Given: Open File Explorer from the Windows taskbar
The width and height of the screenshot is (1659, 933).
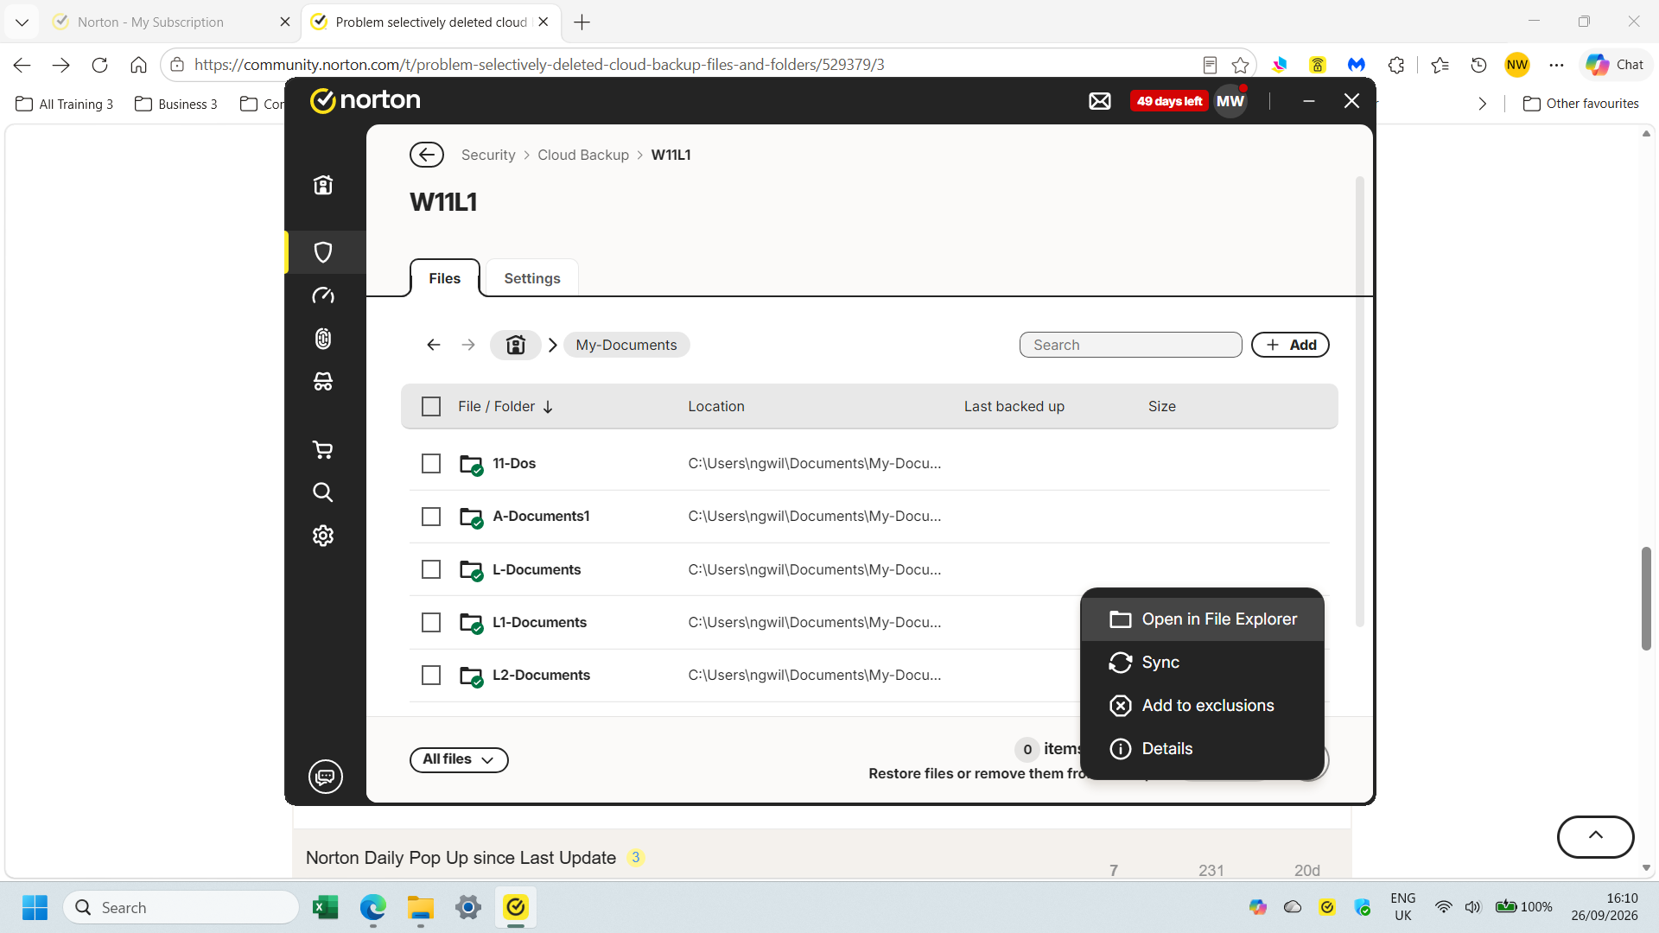Looking at the screenshot, I should [x=421, y=908].
